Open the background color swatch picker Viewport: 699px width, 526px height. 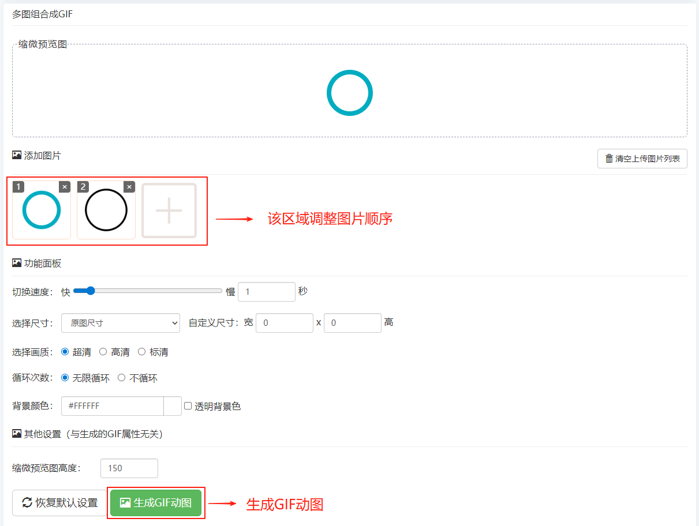(173, 406)
